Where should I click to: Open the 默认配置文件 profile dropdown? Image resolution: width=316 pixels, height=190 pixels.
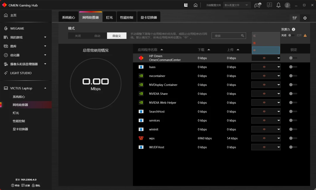(x=237, y=5)
